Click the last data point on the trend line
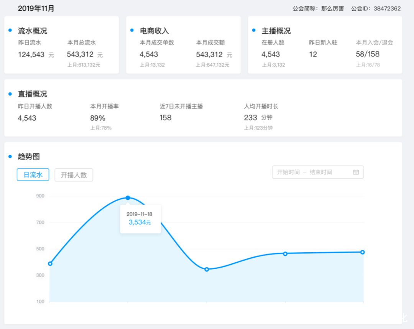The width and height of the screenshot is (414, 329). coord(363,252)
